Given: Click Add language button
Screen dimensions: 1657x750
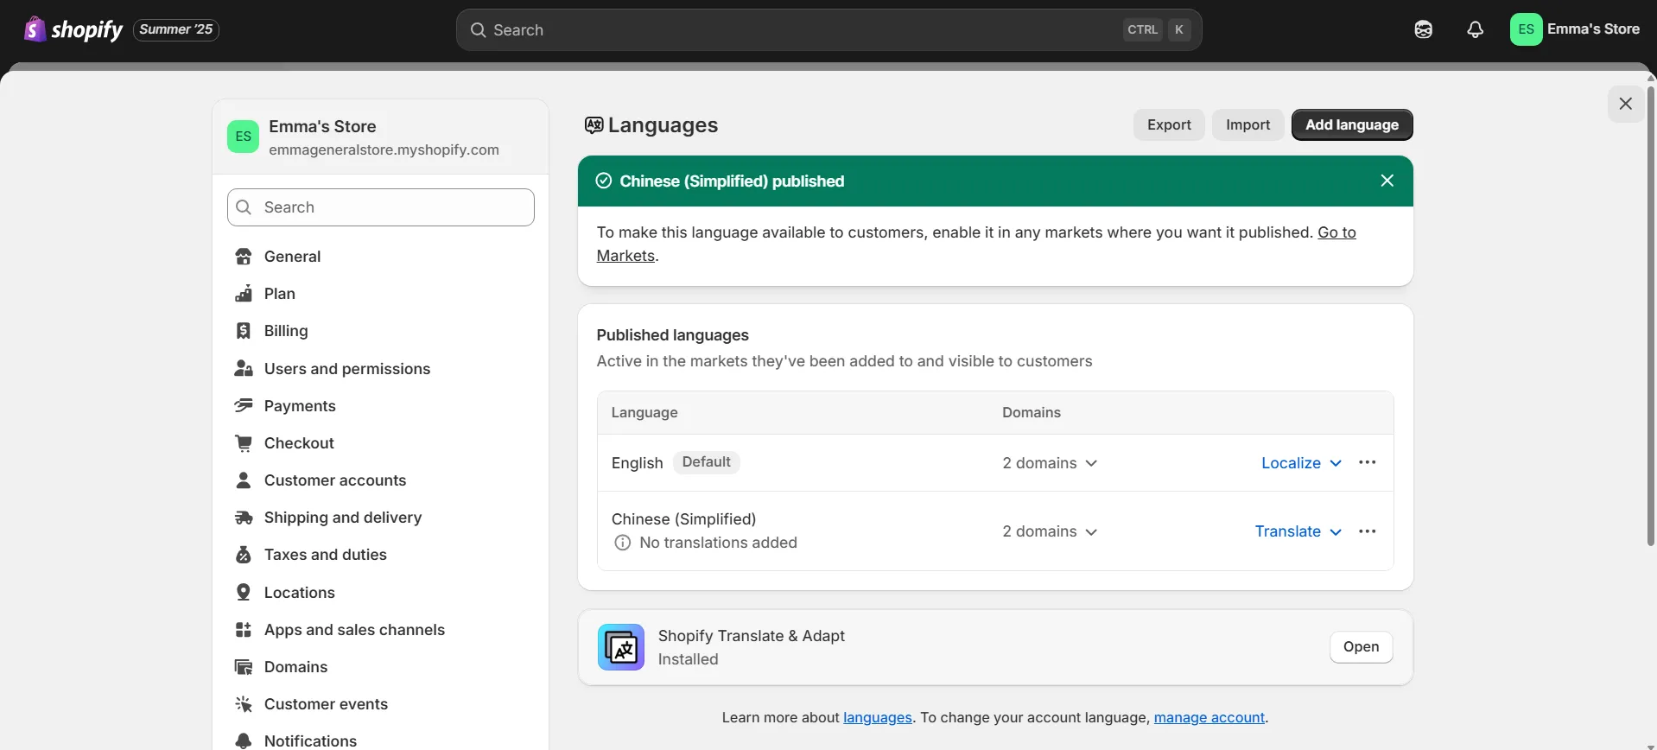Looking at the screenshot, I should [1352, 124].
